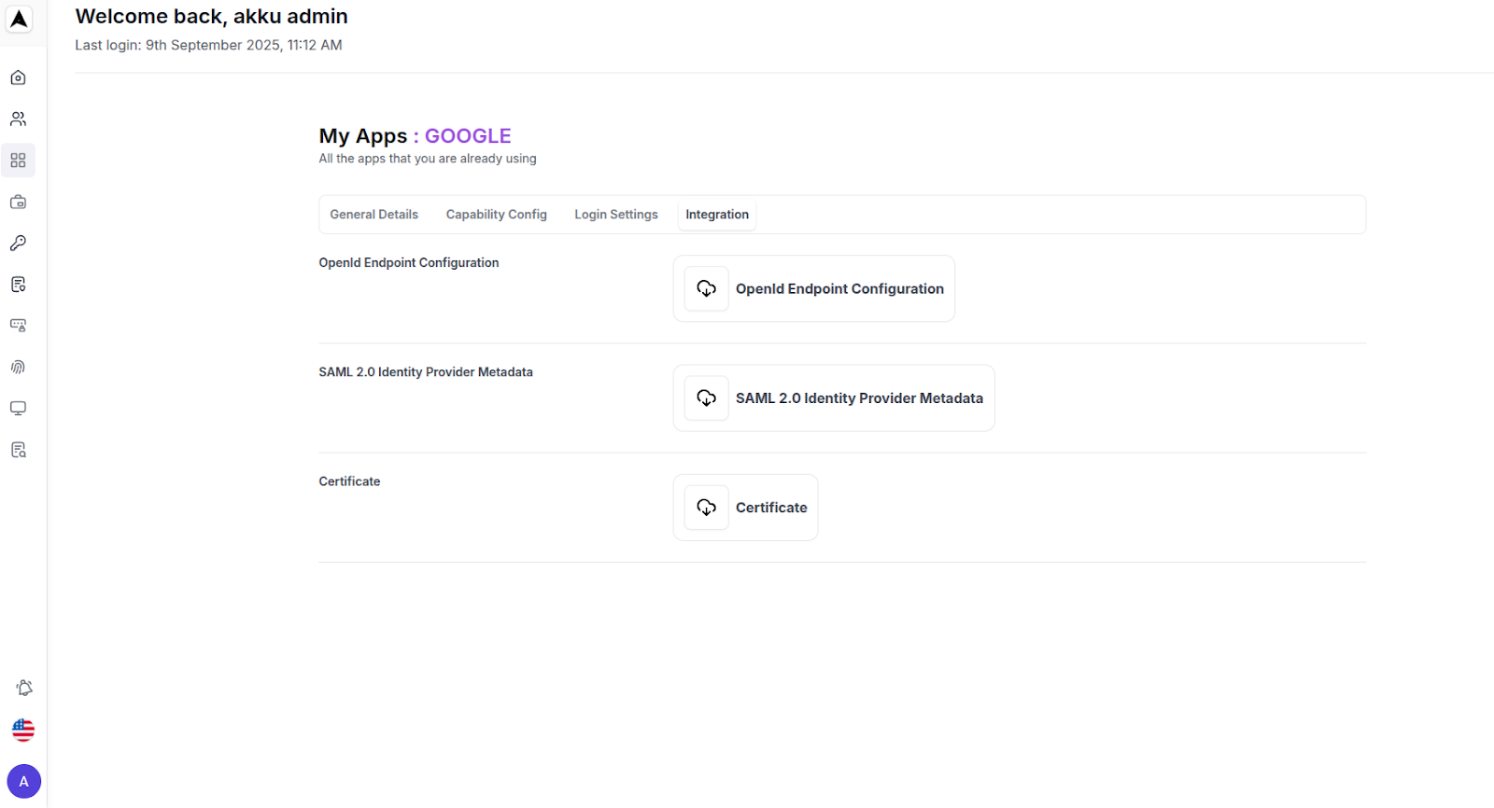Open the users sidebar icon
This screenshot has height=808, width=1494.
pyautogui.click(x=18, y=118)
